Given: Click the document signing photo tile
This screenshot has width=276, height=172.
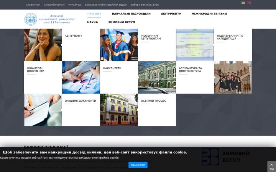Looking at the screenshot, I should 43,110.
